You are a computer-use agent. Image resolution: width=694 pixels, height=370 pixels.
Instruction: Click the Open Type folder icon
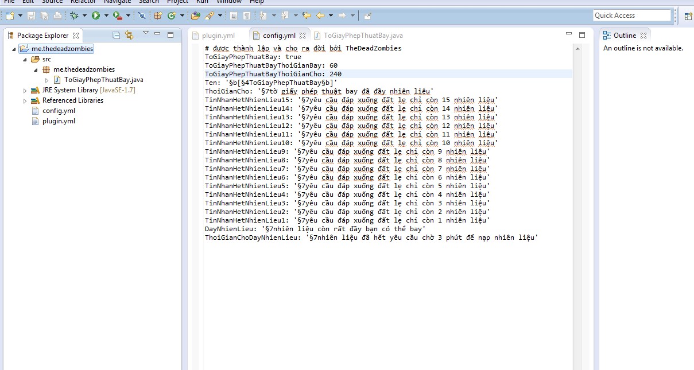196,15
